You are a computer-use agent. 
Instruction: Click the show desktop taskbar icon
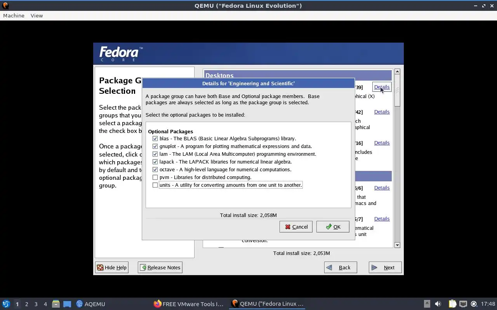67,304
